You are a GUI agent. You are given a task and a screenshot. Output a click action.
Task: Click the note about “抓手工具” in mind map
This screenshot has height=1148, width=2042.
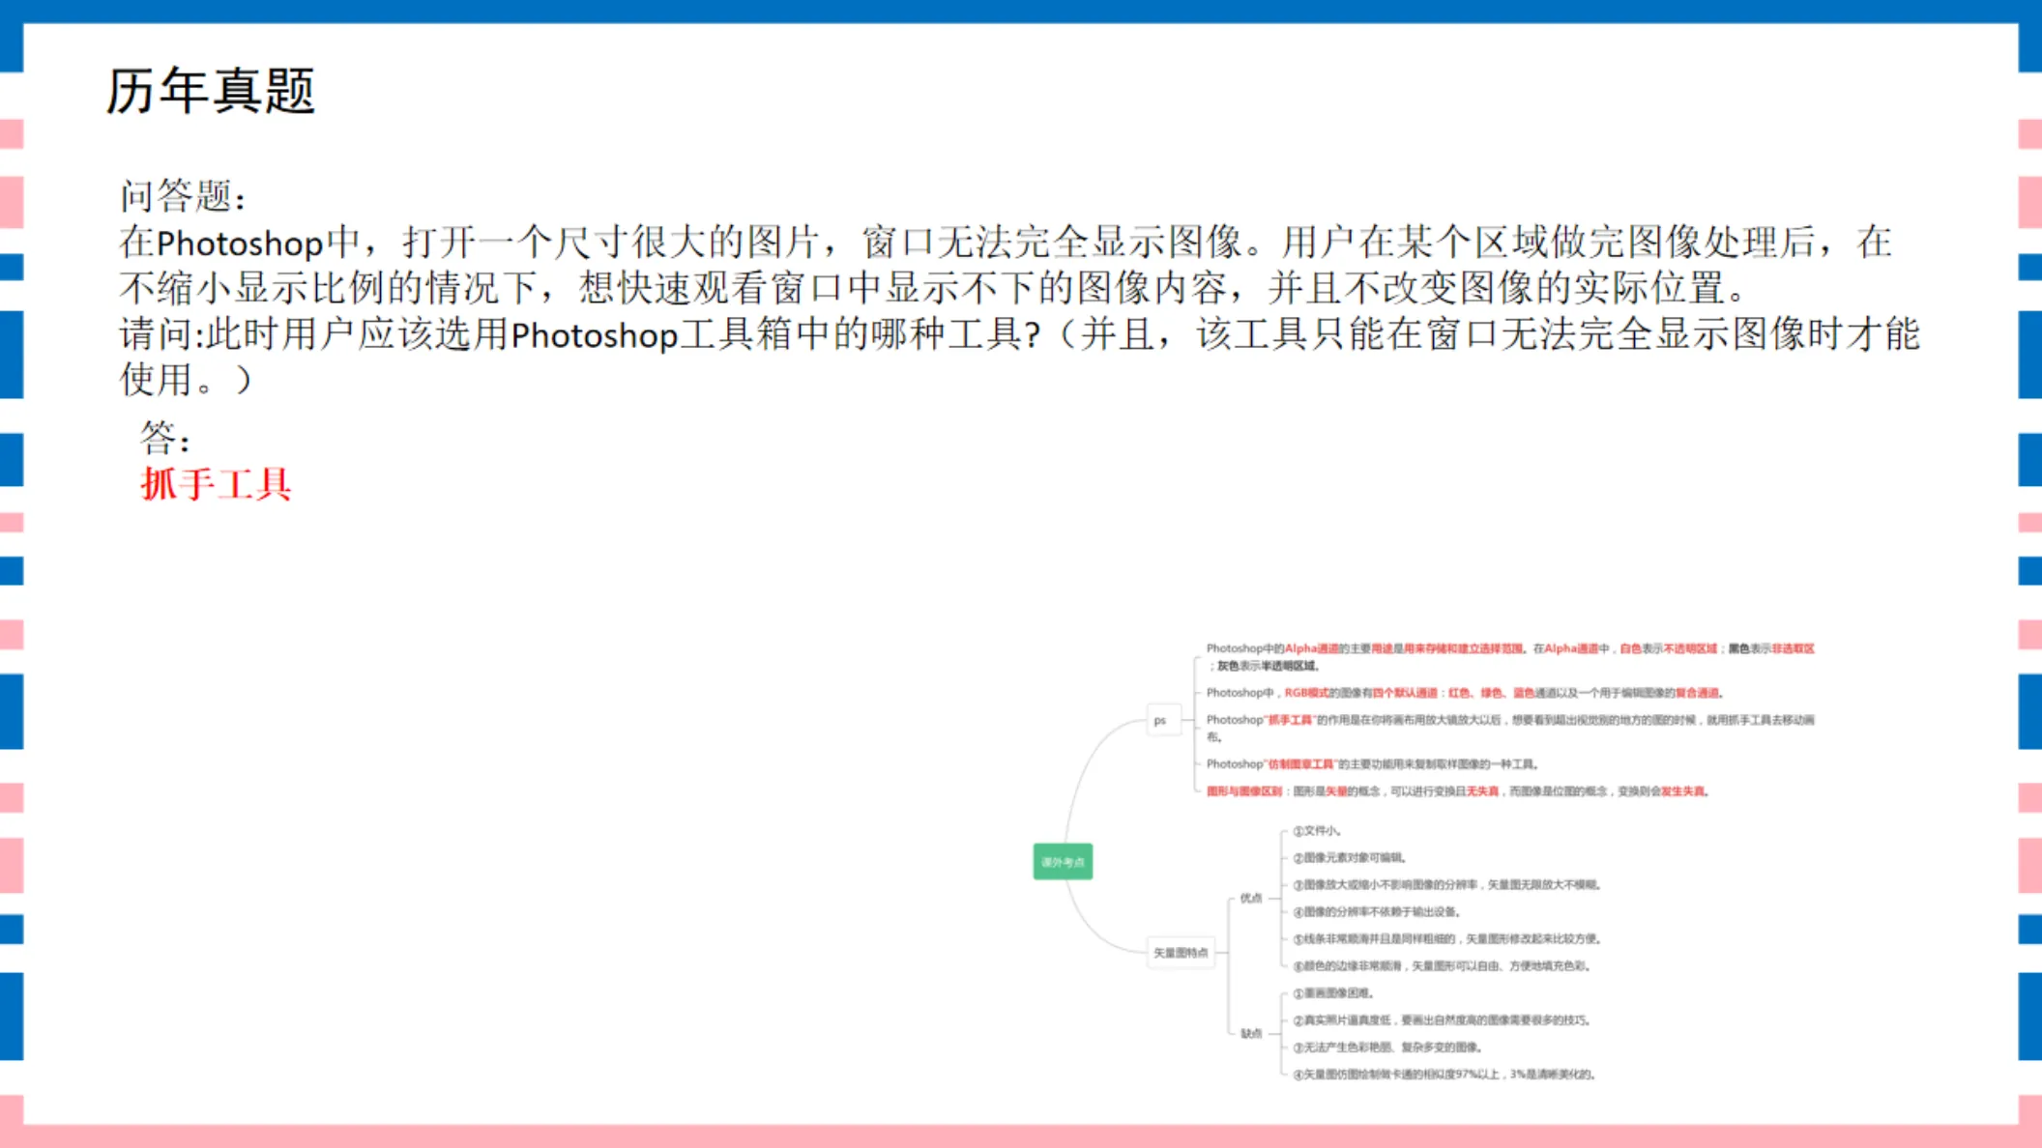1510,729
